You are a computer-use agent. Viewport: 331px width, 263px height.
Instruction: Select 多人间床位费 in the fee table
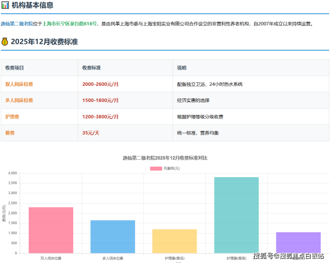[19, 100]
